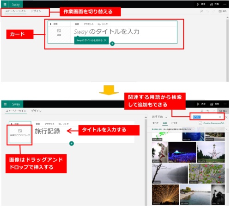Open app launcher in lower Sway screen
231x209 pixels.
point(5,104)
